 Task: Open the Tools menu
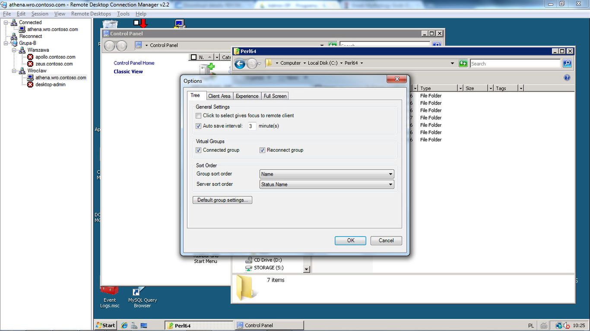[123, 14]
